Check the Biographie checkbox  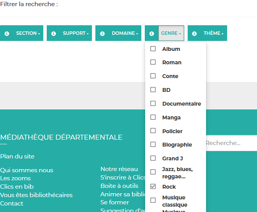[x=153, y=144]
